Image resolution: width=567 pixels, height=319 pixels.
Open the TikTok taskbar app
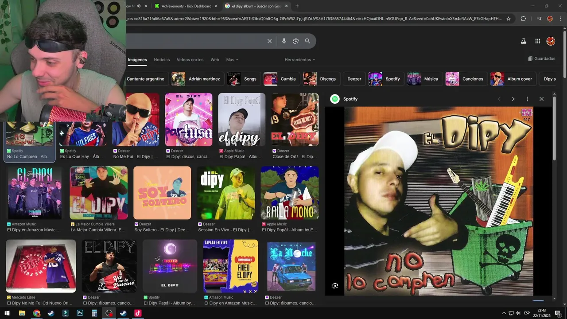138,313
